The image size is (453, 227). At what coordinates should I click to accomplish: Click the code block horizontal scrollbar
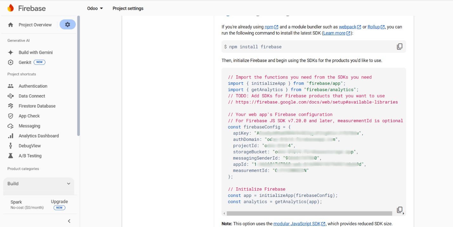pyautogui.click(x=309, y=213)
